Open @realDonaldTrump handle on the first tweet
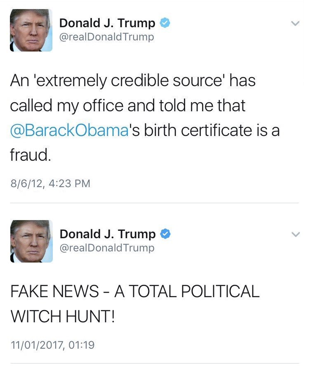 (107, 37)
